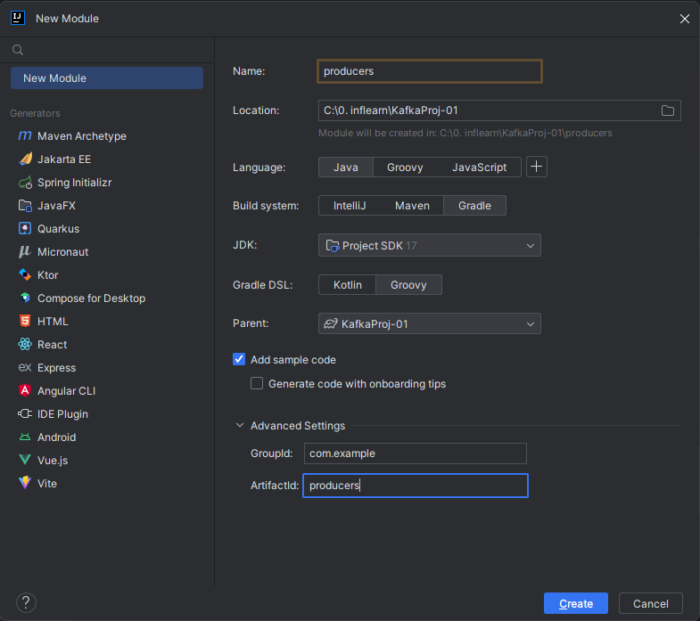Choose the Ktor generator icon
This screenshot has height=621, width=700.
(25, 274)
